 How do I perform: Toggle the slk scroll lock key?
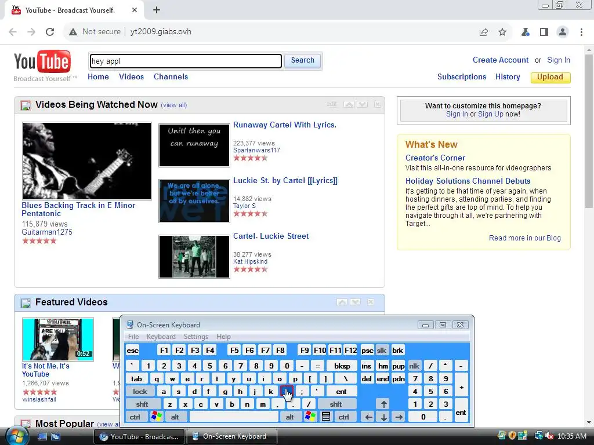click(382, 350)
